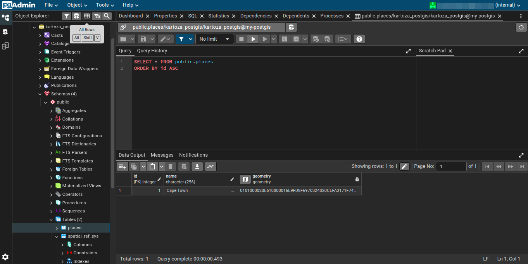Switch to the Query History tab
The image size is (528, 264).
click(152, 51)
